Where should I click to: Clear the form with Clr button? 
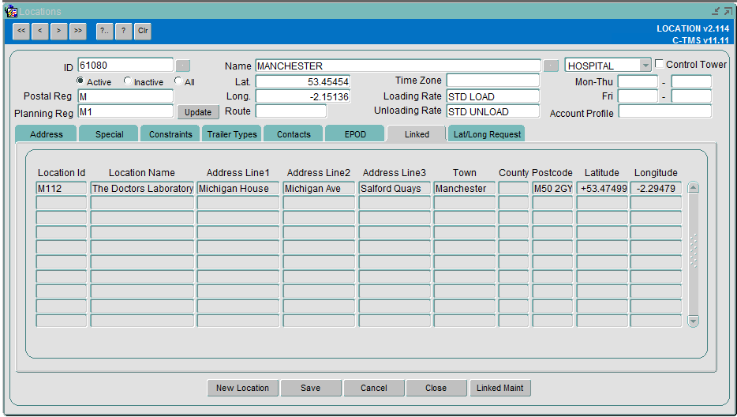(143, 31)
